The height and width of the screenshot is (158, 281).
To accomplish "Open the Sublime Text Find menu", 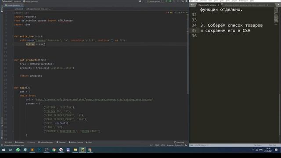I will 210,1.
